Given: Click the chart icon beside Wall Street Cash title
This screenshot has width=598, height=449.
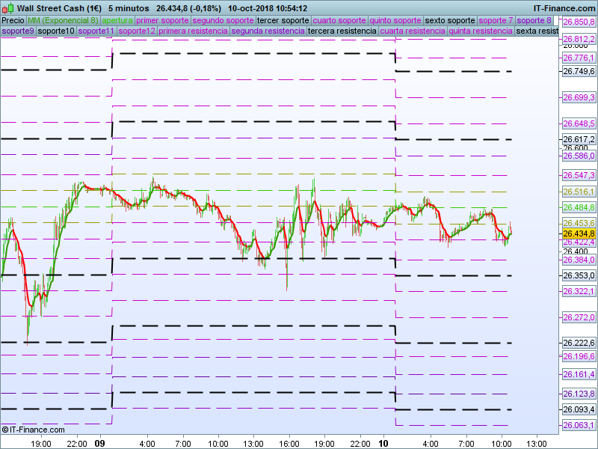Looking at the screenshot, I should [7, 8].
